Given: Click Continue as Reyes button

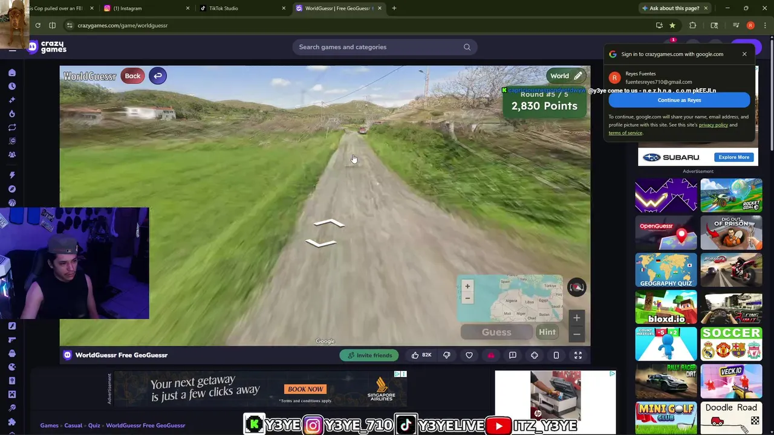Looking at the screenshot, I should tap(679, 100).
